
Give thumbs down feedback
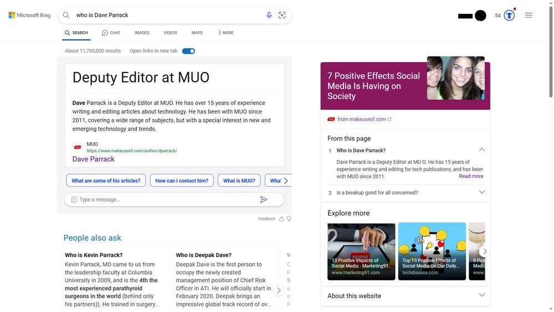tap(289, 219)
